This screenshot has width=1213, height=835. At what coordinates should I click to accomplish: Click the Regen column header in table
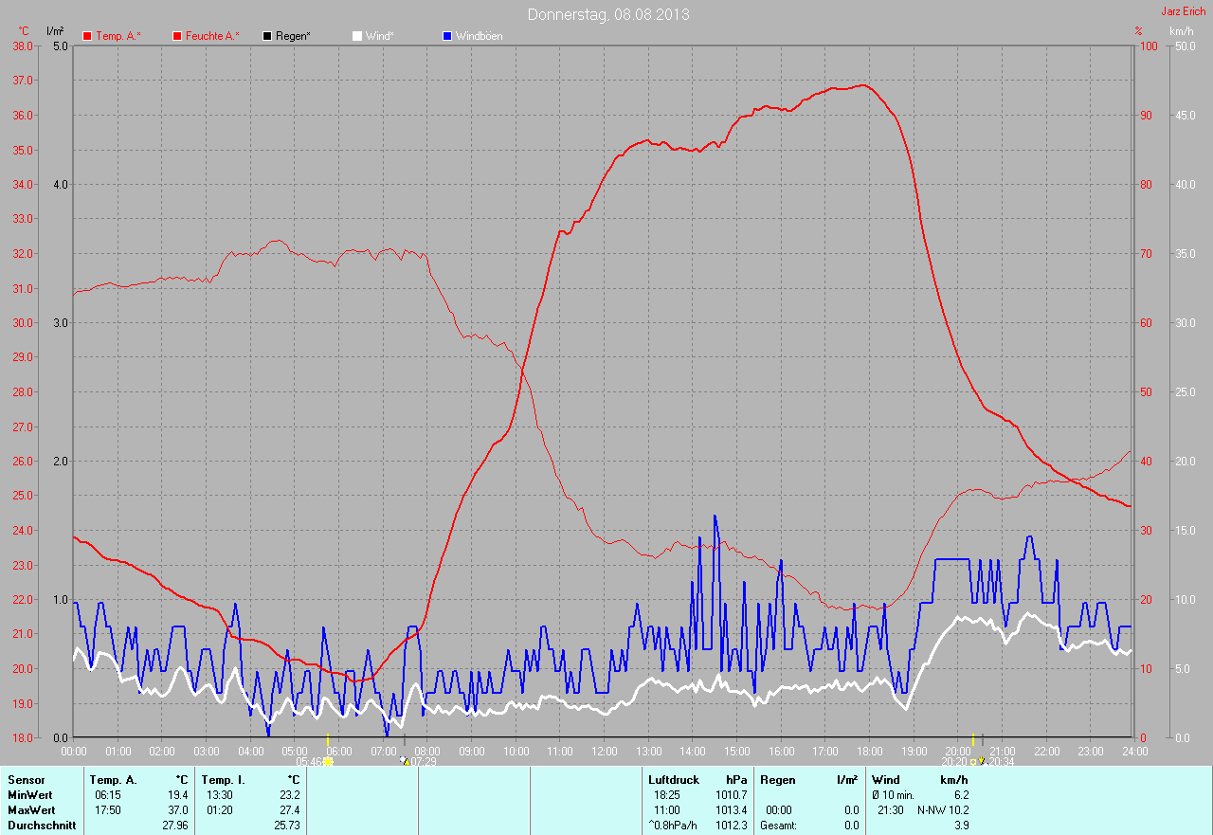tap(776, 780)
